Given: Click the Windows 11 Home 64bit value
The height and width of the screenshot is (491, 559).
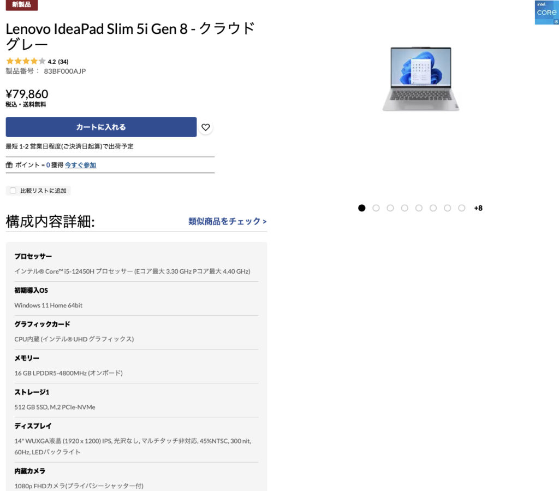Looking at the screenshot, I should 49,305.
